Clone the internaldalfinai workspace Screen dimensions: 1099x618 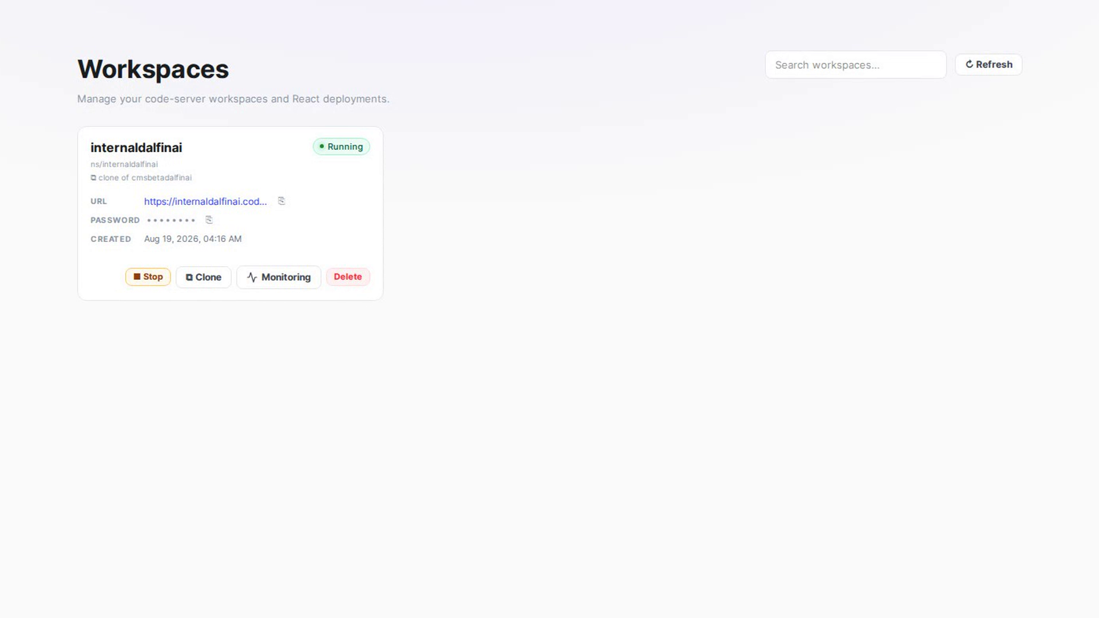tap(203, 278)
